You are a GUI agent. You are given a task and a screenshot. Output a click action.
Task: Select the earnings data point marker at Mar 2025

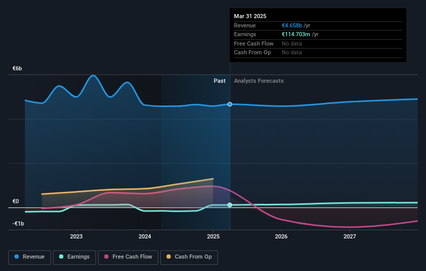pyautogui.click(x=230, y=205)
